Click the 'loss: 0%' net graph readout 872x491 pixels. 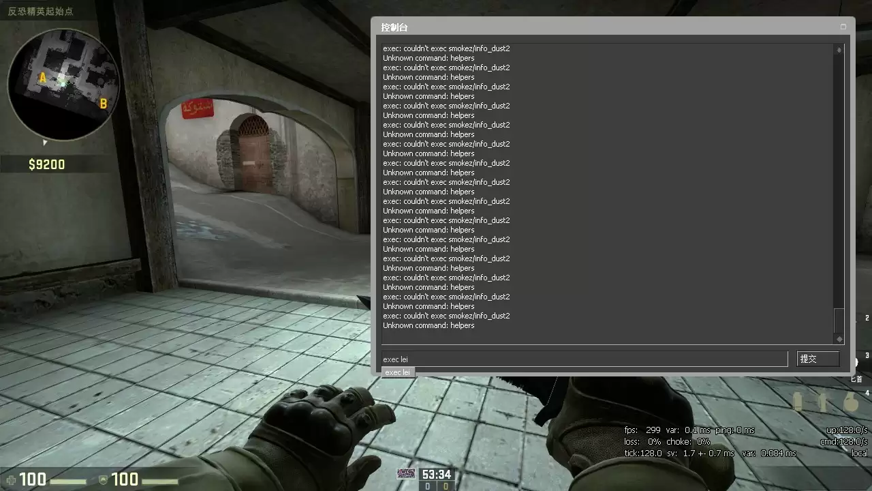click(x=642, y=442)
